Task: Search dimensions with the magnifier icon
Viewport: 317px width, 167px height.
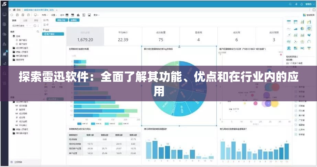Action: pyautogui.click(x=38, y=31)
